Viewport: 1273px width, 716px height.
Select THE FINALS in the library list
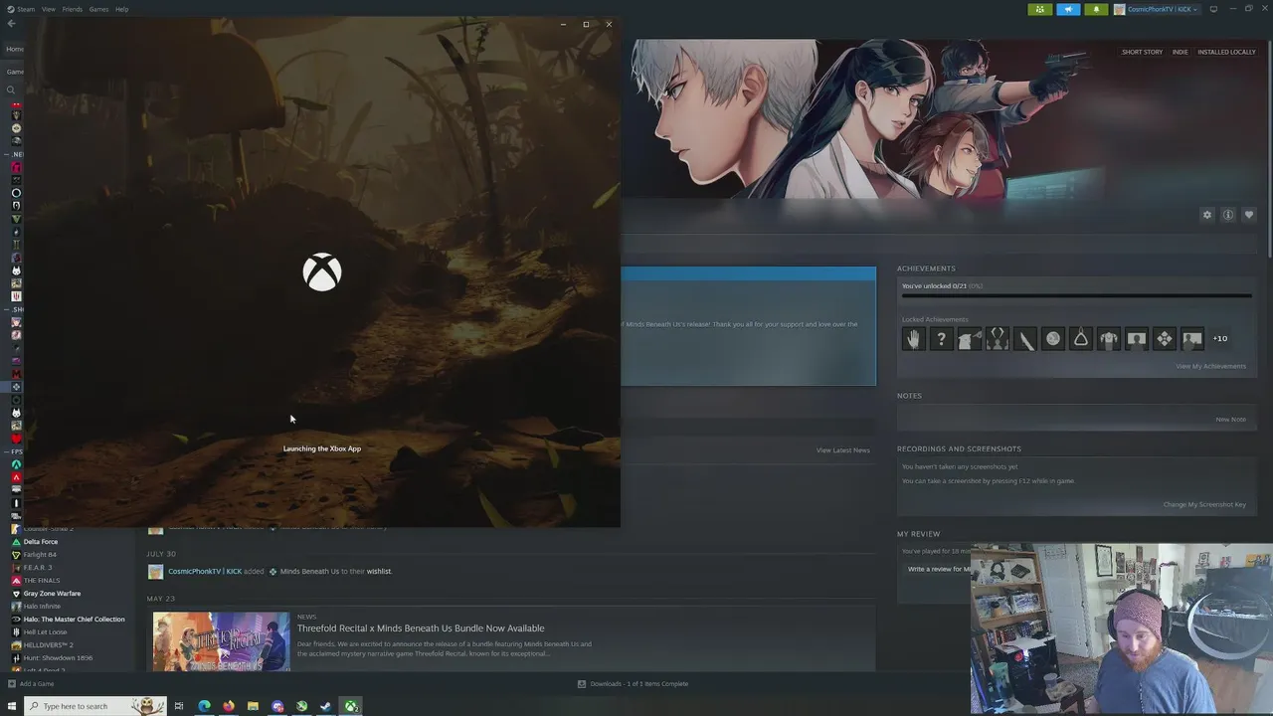coord(42,581)
